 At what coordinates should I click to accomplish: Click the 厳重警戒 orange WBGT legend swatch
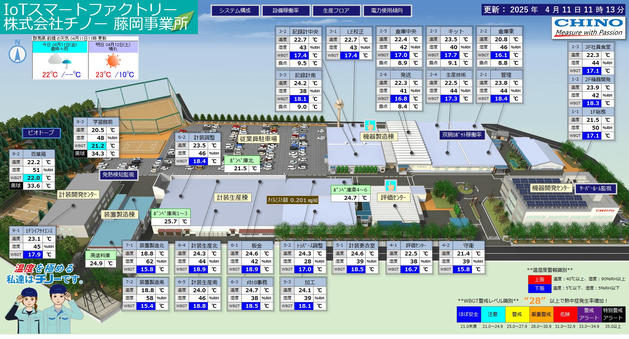[x=541, y=314]
